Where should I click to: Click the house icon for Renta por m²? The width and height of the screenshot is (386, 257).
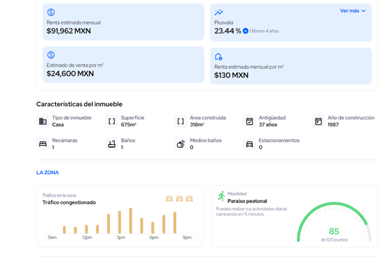pyautogui.click(x=219, y=57)
